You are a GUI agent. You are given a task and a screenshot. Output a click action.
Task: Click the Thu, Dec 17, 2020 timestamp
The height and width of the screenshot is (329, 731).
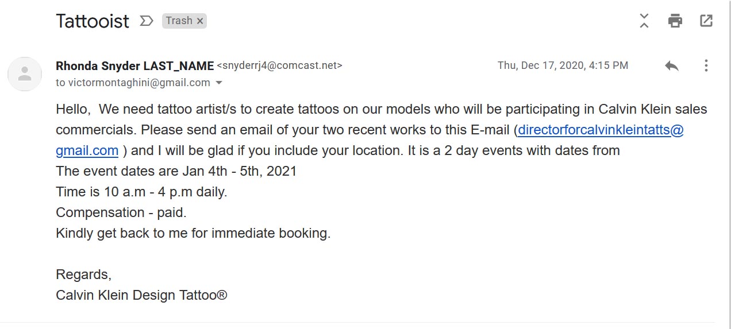point(563,65)
